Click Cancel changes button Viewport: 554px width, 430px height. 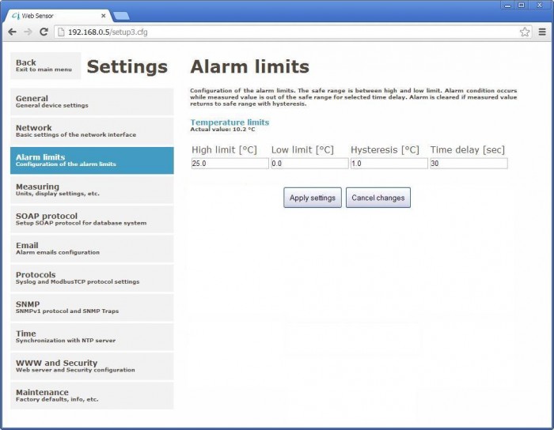378,198
